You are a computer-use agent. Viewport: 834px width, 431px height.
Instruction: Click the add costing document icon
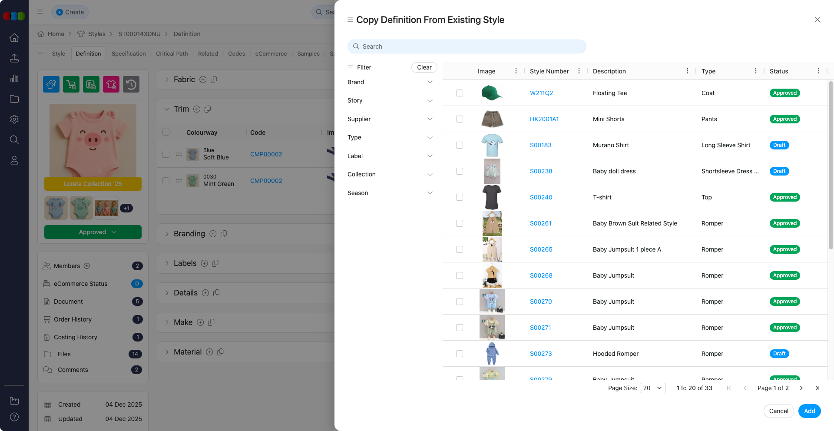coord(91,84)
